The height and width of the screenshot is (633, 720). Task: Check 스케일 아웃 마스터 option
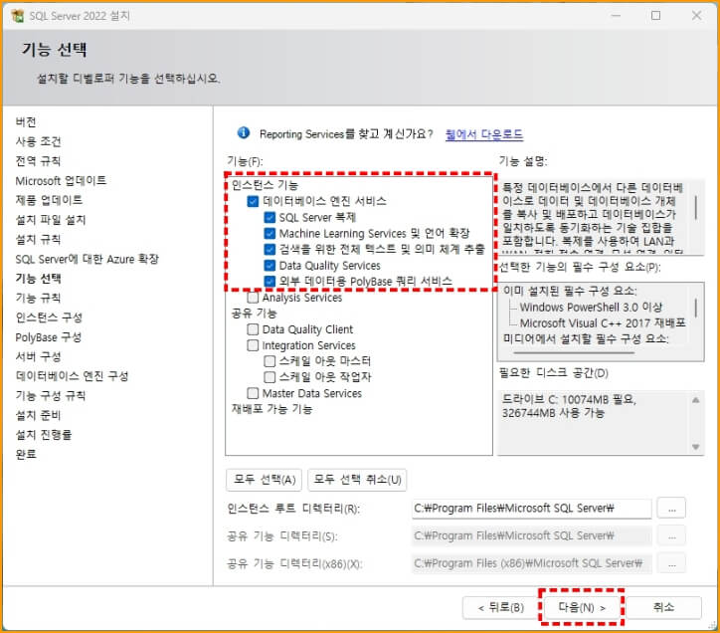click(270, 361)
